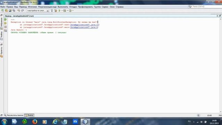Click the Build Project hammer icon
Viewport: 222px width, 125px height.
(x=52, y=11)
